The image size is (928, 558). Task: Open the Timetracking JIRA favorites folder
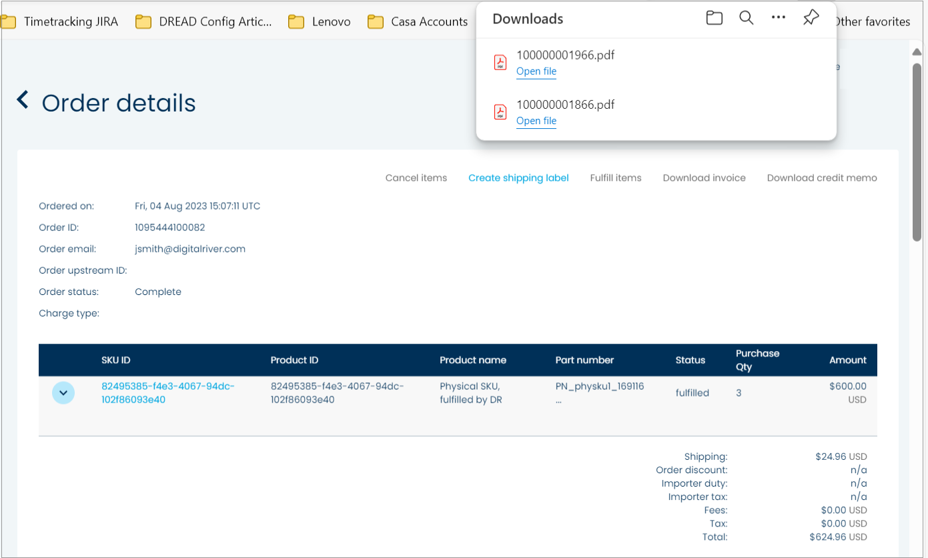tap(61, 22)
